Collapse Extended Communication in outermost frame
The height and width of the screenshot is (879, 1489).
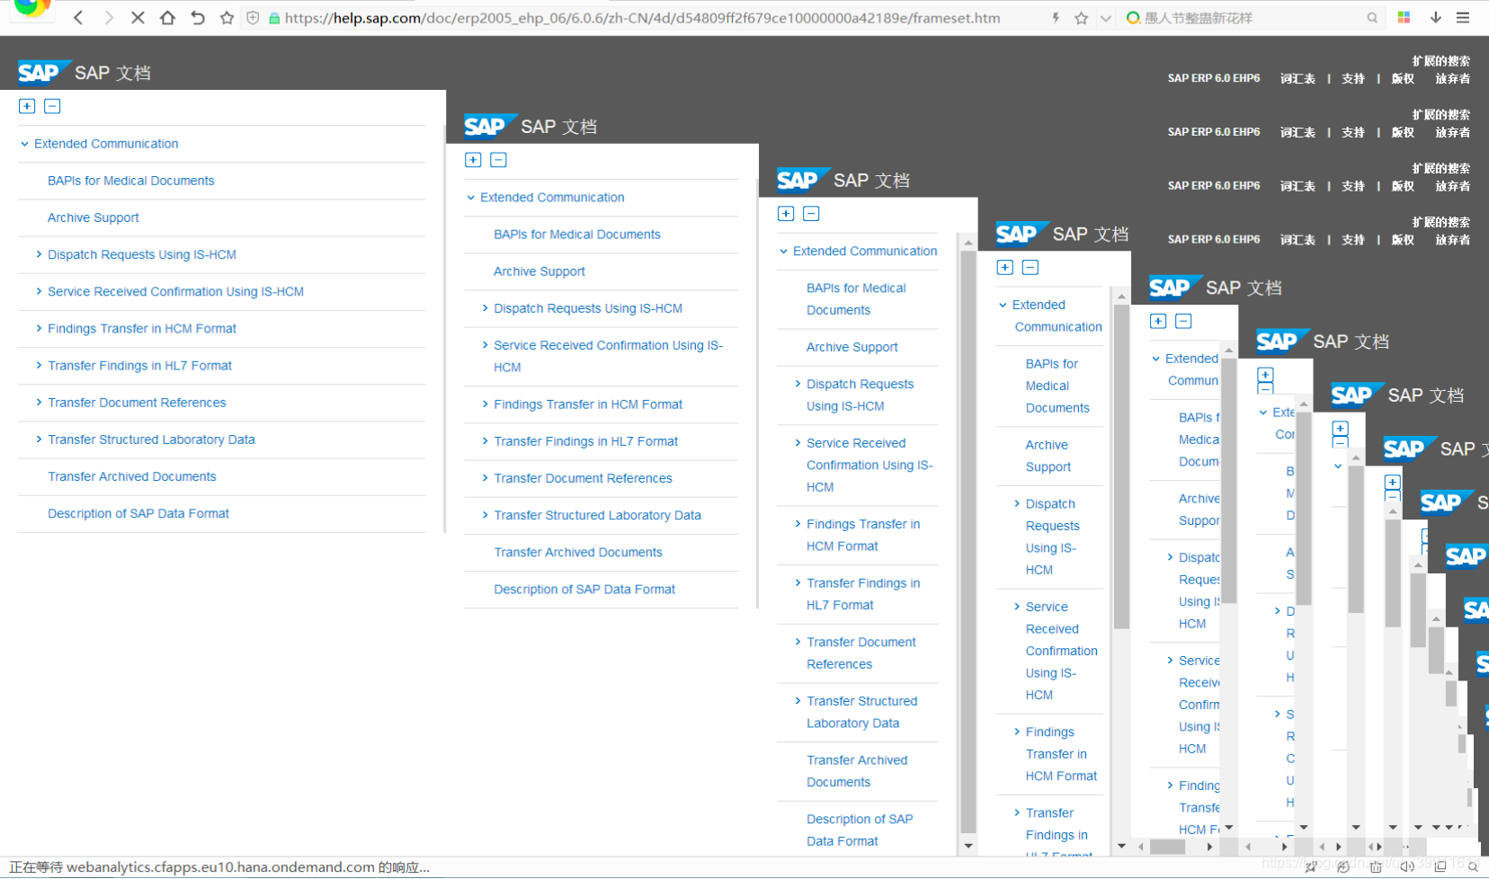[x=24, y=144]
